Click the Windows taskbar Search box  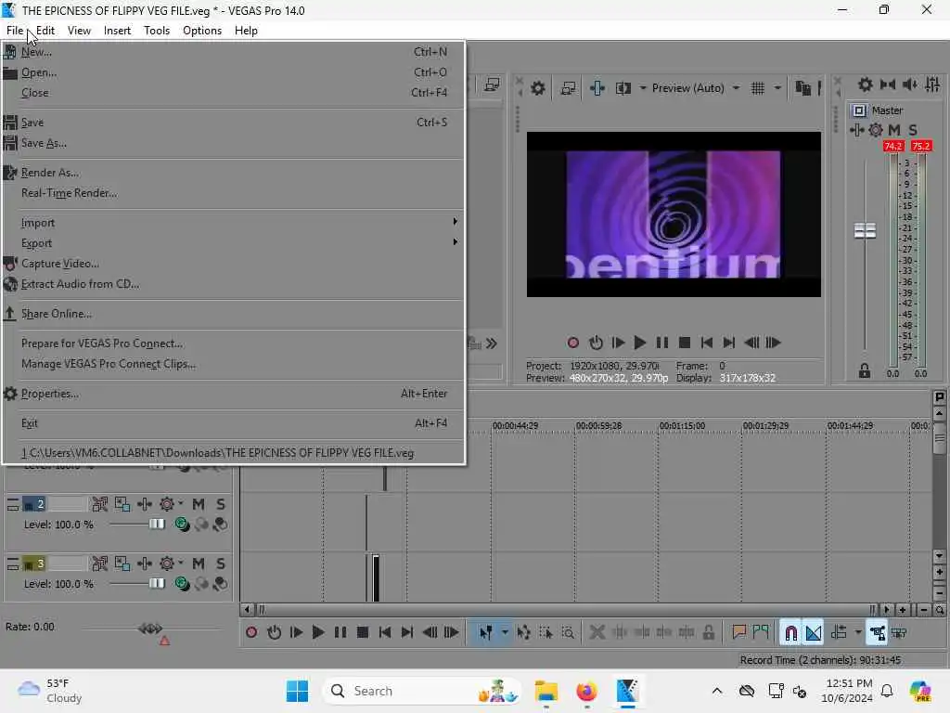click(x=422, y=691)
